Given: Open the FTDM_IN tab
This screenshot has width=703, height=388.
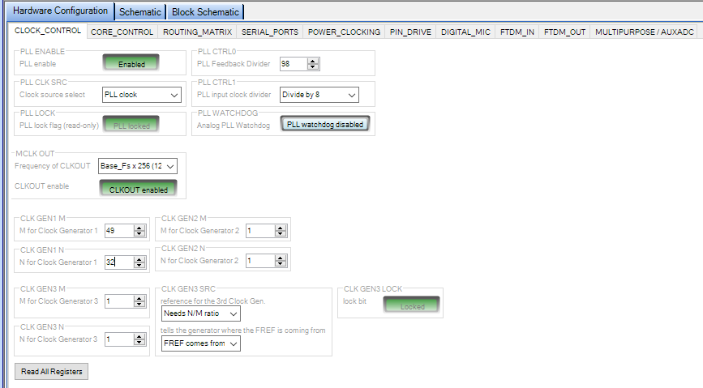Looking at the screenshot, I should pos(517,32).
